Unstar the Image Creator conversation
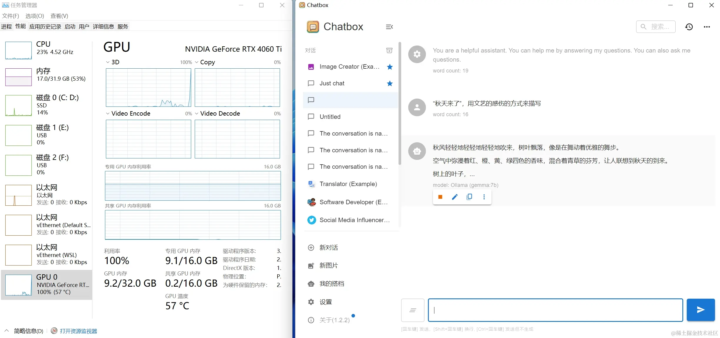The image size is (720, 338). [x=390, y=67]
